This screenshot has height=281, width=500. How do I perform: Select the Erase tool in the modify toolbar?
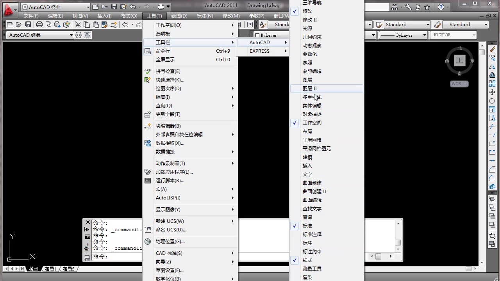click(x=492, y=49)
